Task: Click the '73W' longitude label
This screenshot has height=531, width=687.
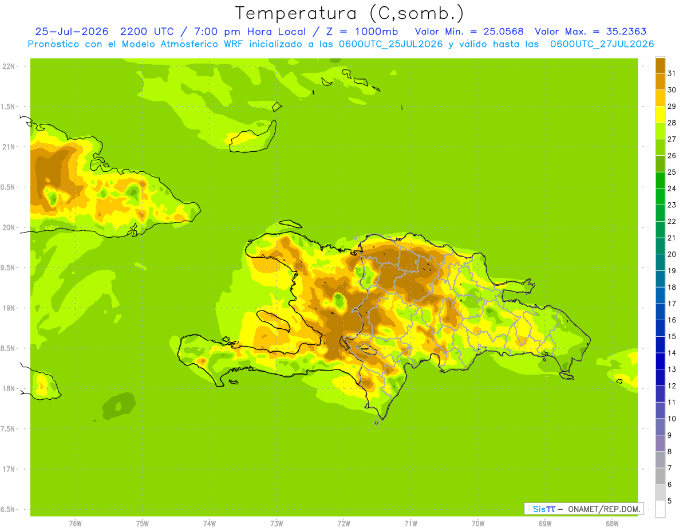Action: 277,524
